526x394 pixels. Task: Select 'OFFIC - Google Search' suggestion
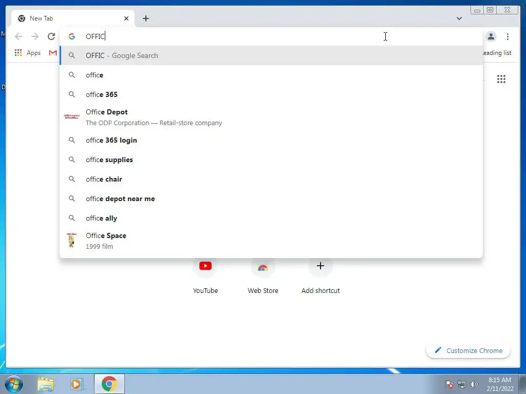[271, 55]
